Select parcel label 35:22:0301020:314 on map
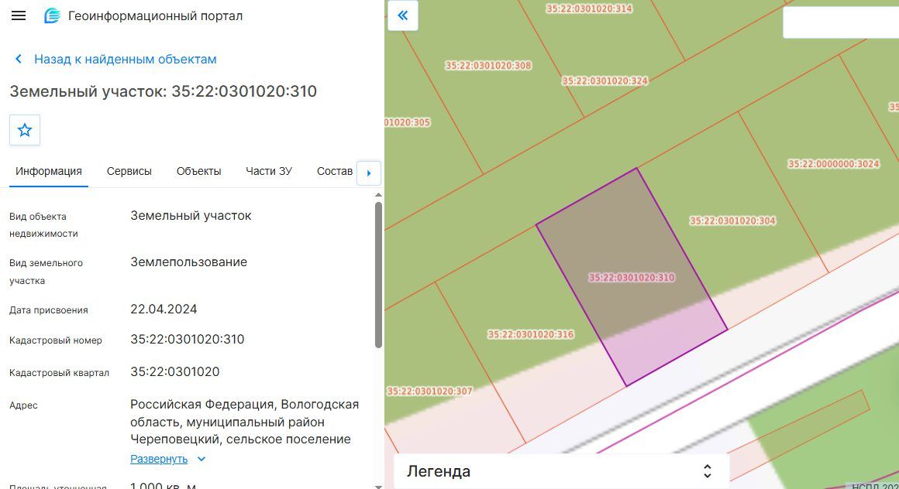Screen dimensions: 899x489 pos(590,9)
